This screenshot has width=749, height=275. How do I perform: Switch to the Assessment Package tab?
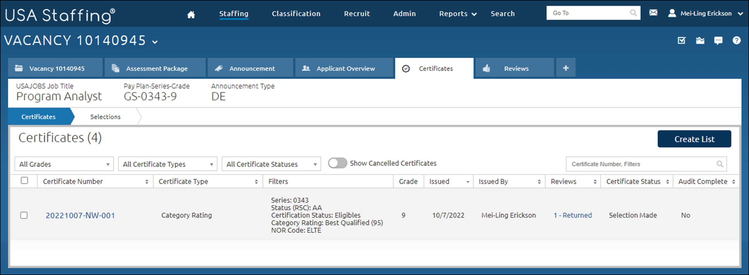coord(155,68)
